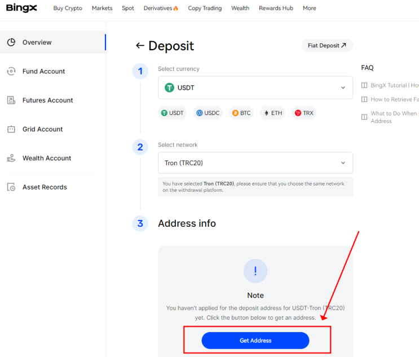Open Rewards Hub in the top navigation
419x357 pixels.
(276, 8)
